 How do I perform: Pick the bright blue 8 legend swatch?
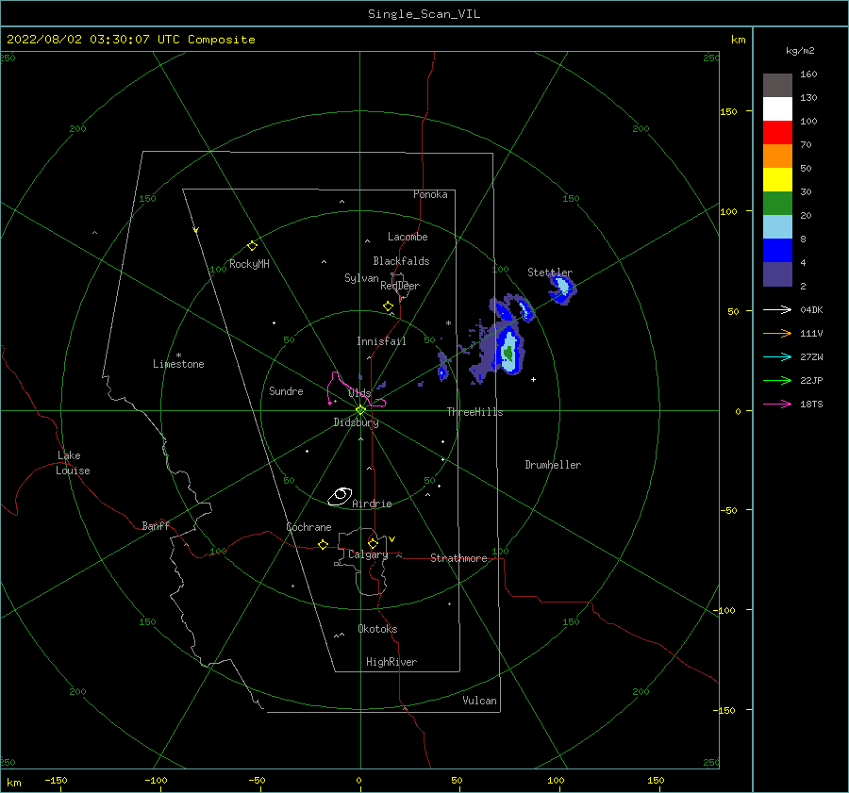tap(777, 251)
